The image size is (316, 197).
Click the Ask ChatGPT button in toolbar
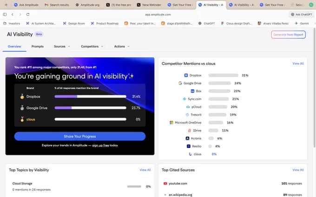pyautogui.click(x=301, y=14)
